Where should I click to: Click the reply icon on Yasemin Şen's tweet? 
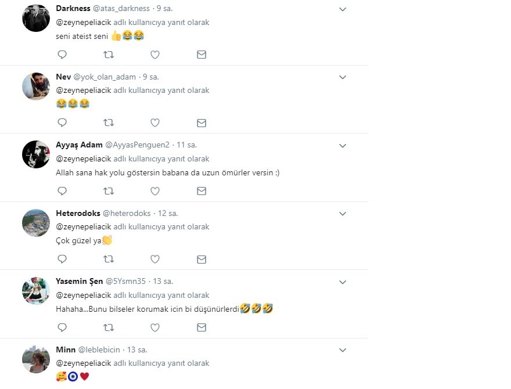[x=62, y=327]
